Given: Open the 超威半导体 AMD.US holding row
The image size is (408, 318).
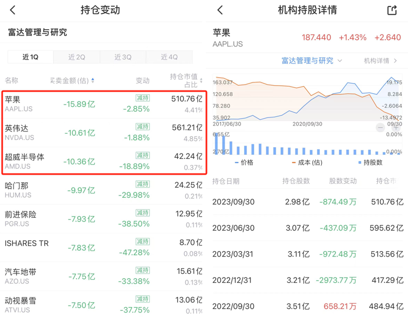Looking at the screenshot, I should pyautogui.click(x=102, y=161).
